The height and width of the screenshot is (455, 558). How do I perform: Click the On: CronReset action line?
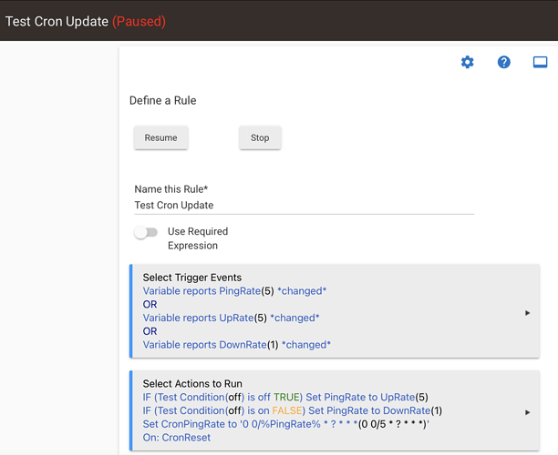pyautogui.click(x=177, y=438)
